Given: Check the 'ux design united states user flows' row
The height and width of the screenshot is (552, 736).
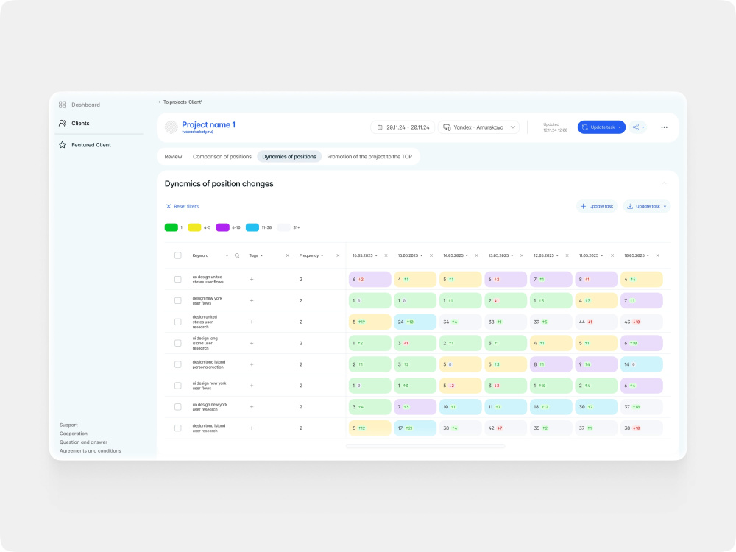Looking at the screenshot, I should pos(178,279).
